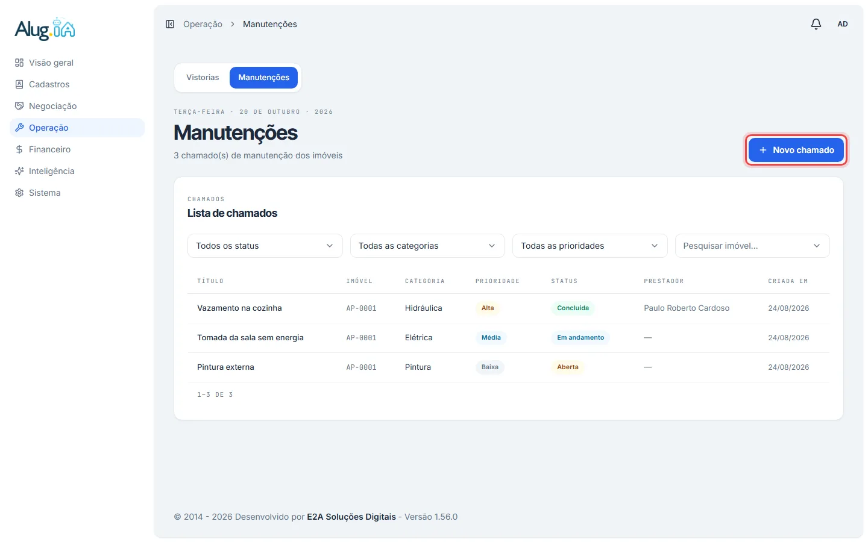Toggle the sidebar collapse icon
This screenshot has width=868, height=542.
(170, 24)
